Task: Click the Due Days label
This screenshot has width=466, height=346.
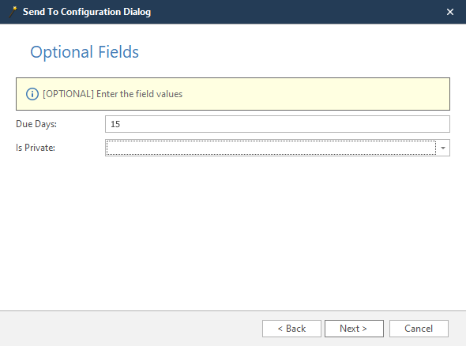Action: point(36,124)
